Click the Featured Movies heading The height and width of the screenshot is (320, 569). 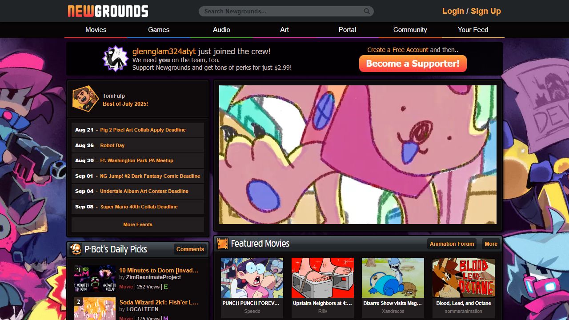coord(260,244)
